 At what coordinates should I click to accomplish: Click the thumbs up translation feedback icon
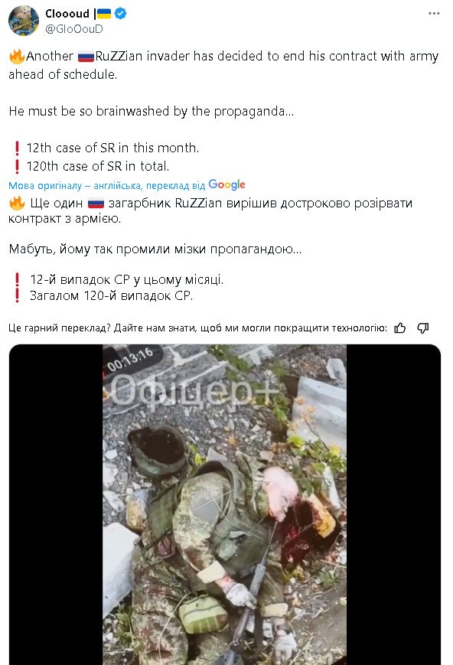[x=399, y=328]
